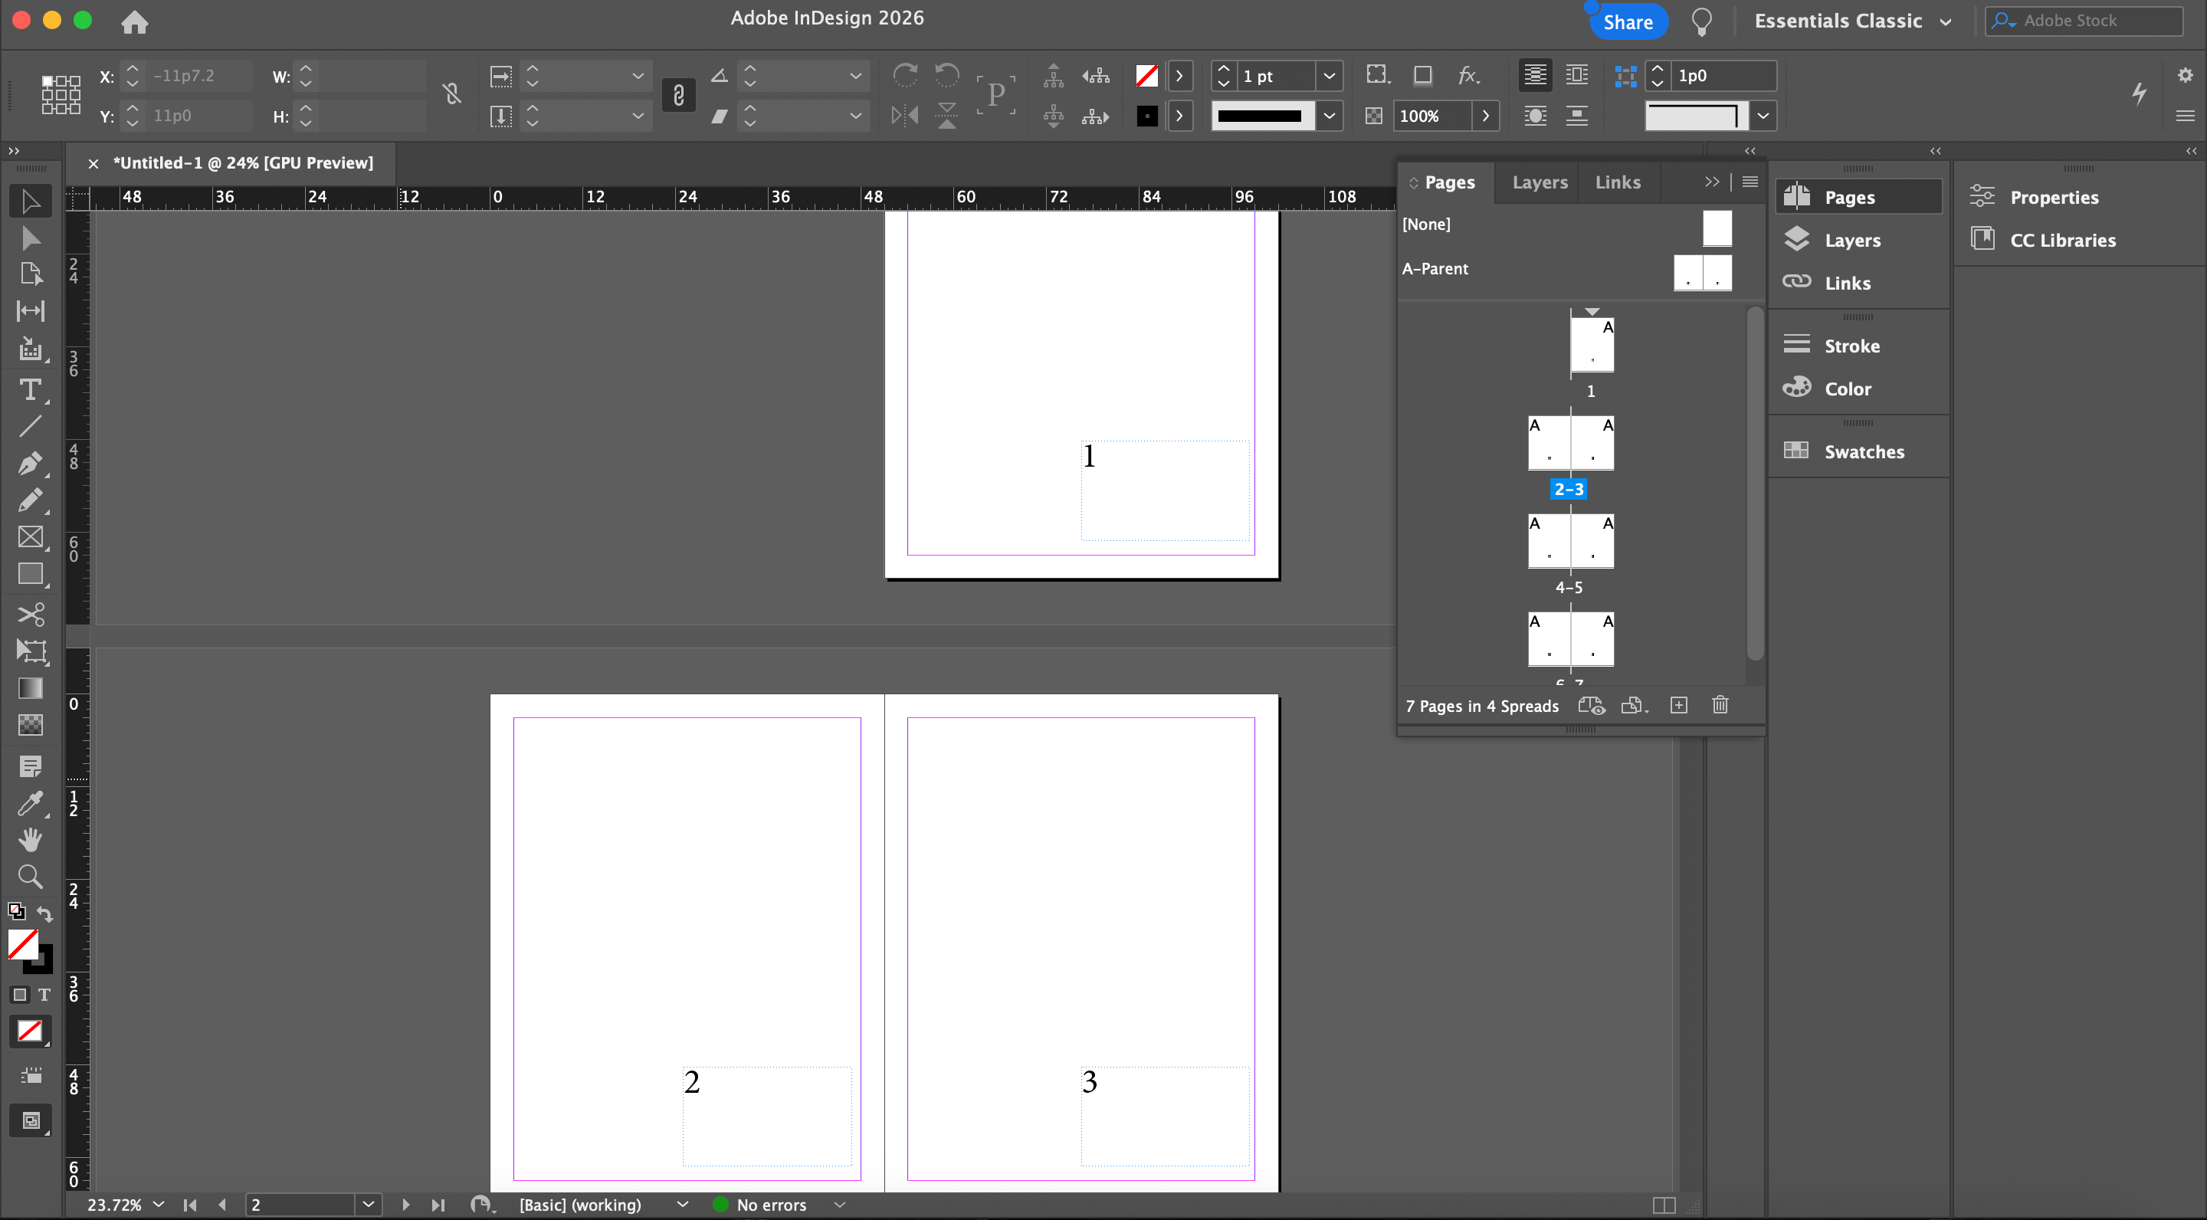The image size is (2207, 1220).
Task: Click the Share button
Action: pos(1628,21)
